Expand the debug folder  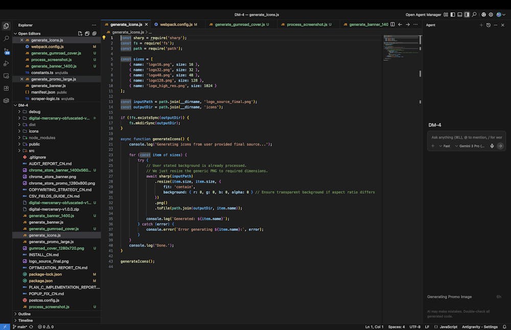(x=34, y=111)
